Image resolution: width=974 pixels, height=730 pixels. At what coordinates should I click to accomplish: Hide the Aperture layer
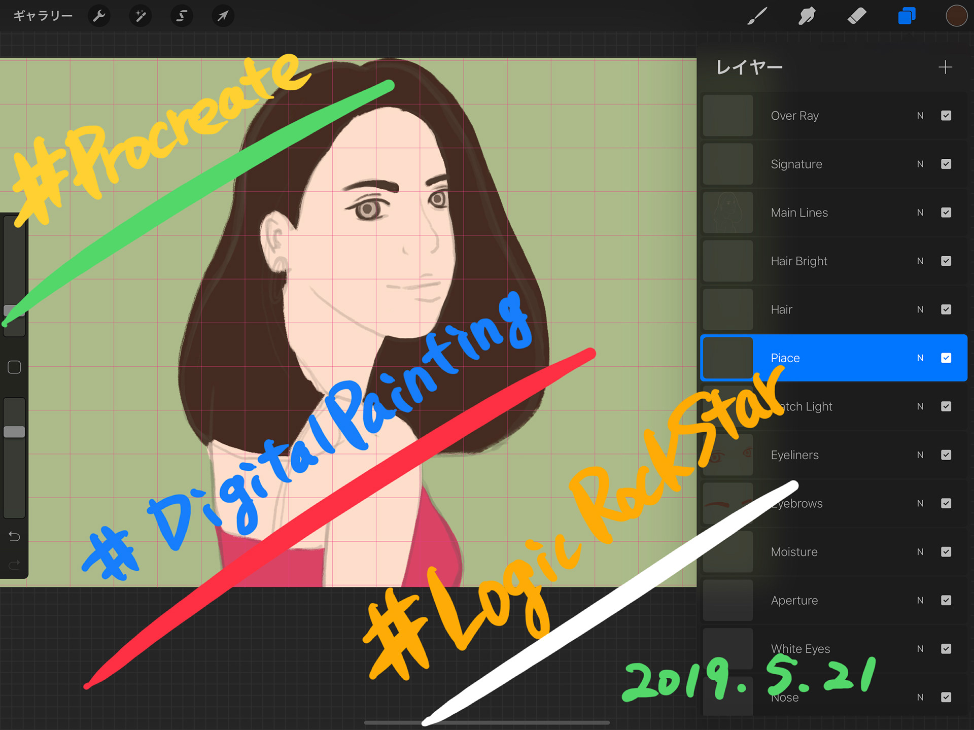946,600
